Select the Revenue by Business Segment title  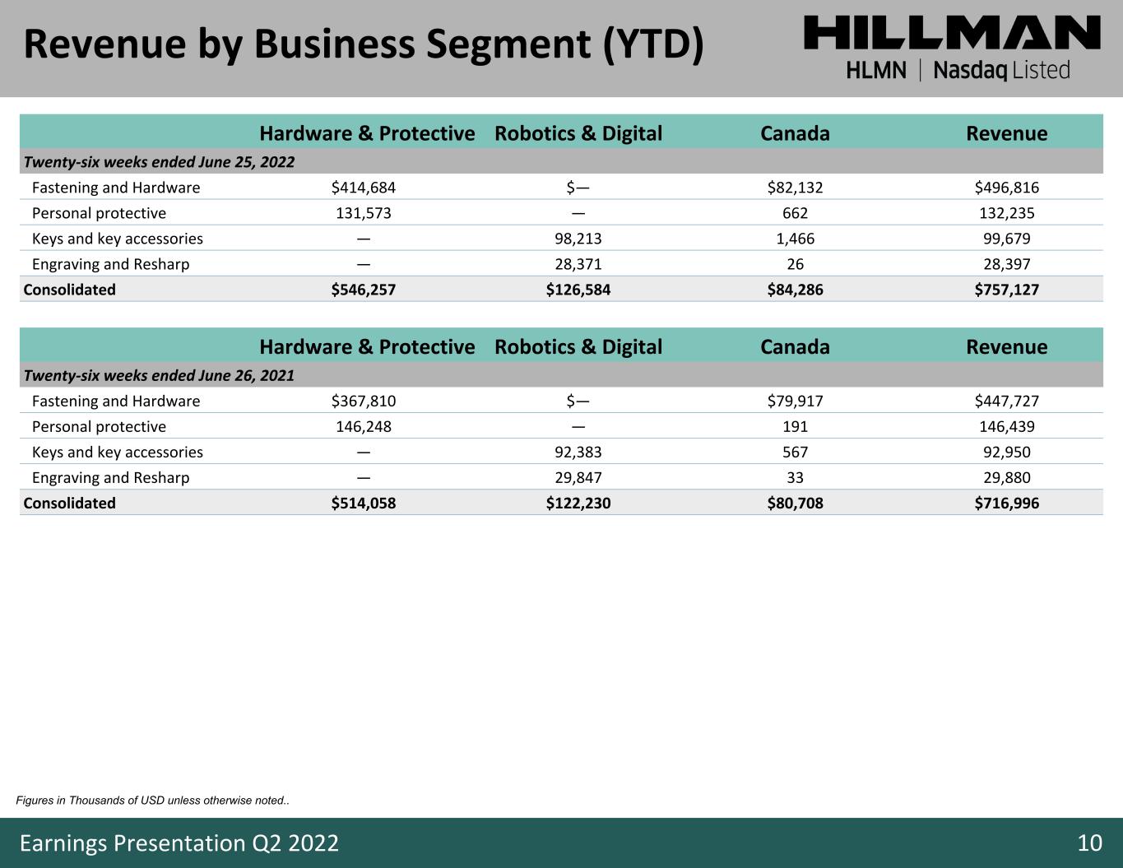pyautogui.click(x=364, y=44)
